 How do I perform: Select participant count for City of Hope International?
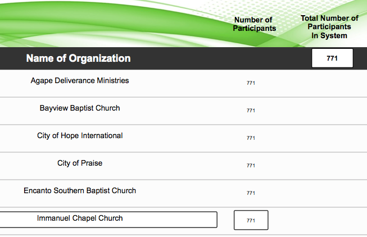[251, 138]
